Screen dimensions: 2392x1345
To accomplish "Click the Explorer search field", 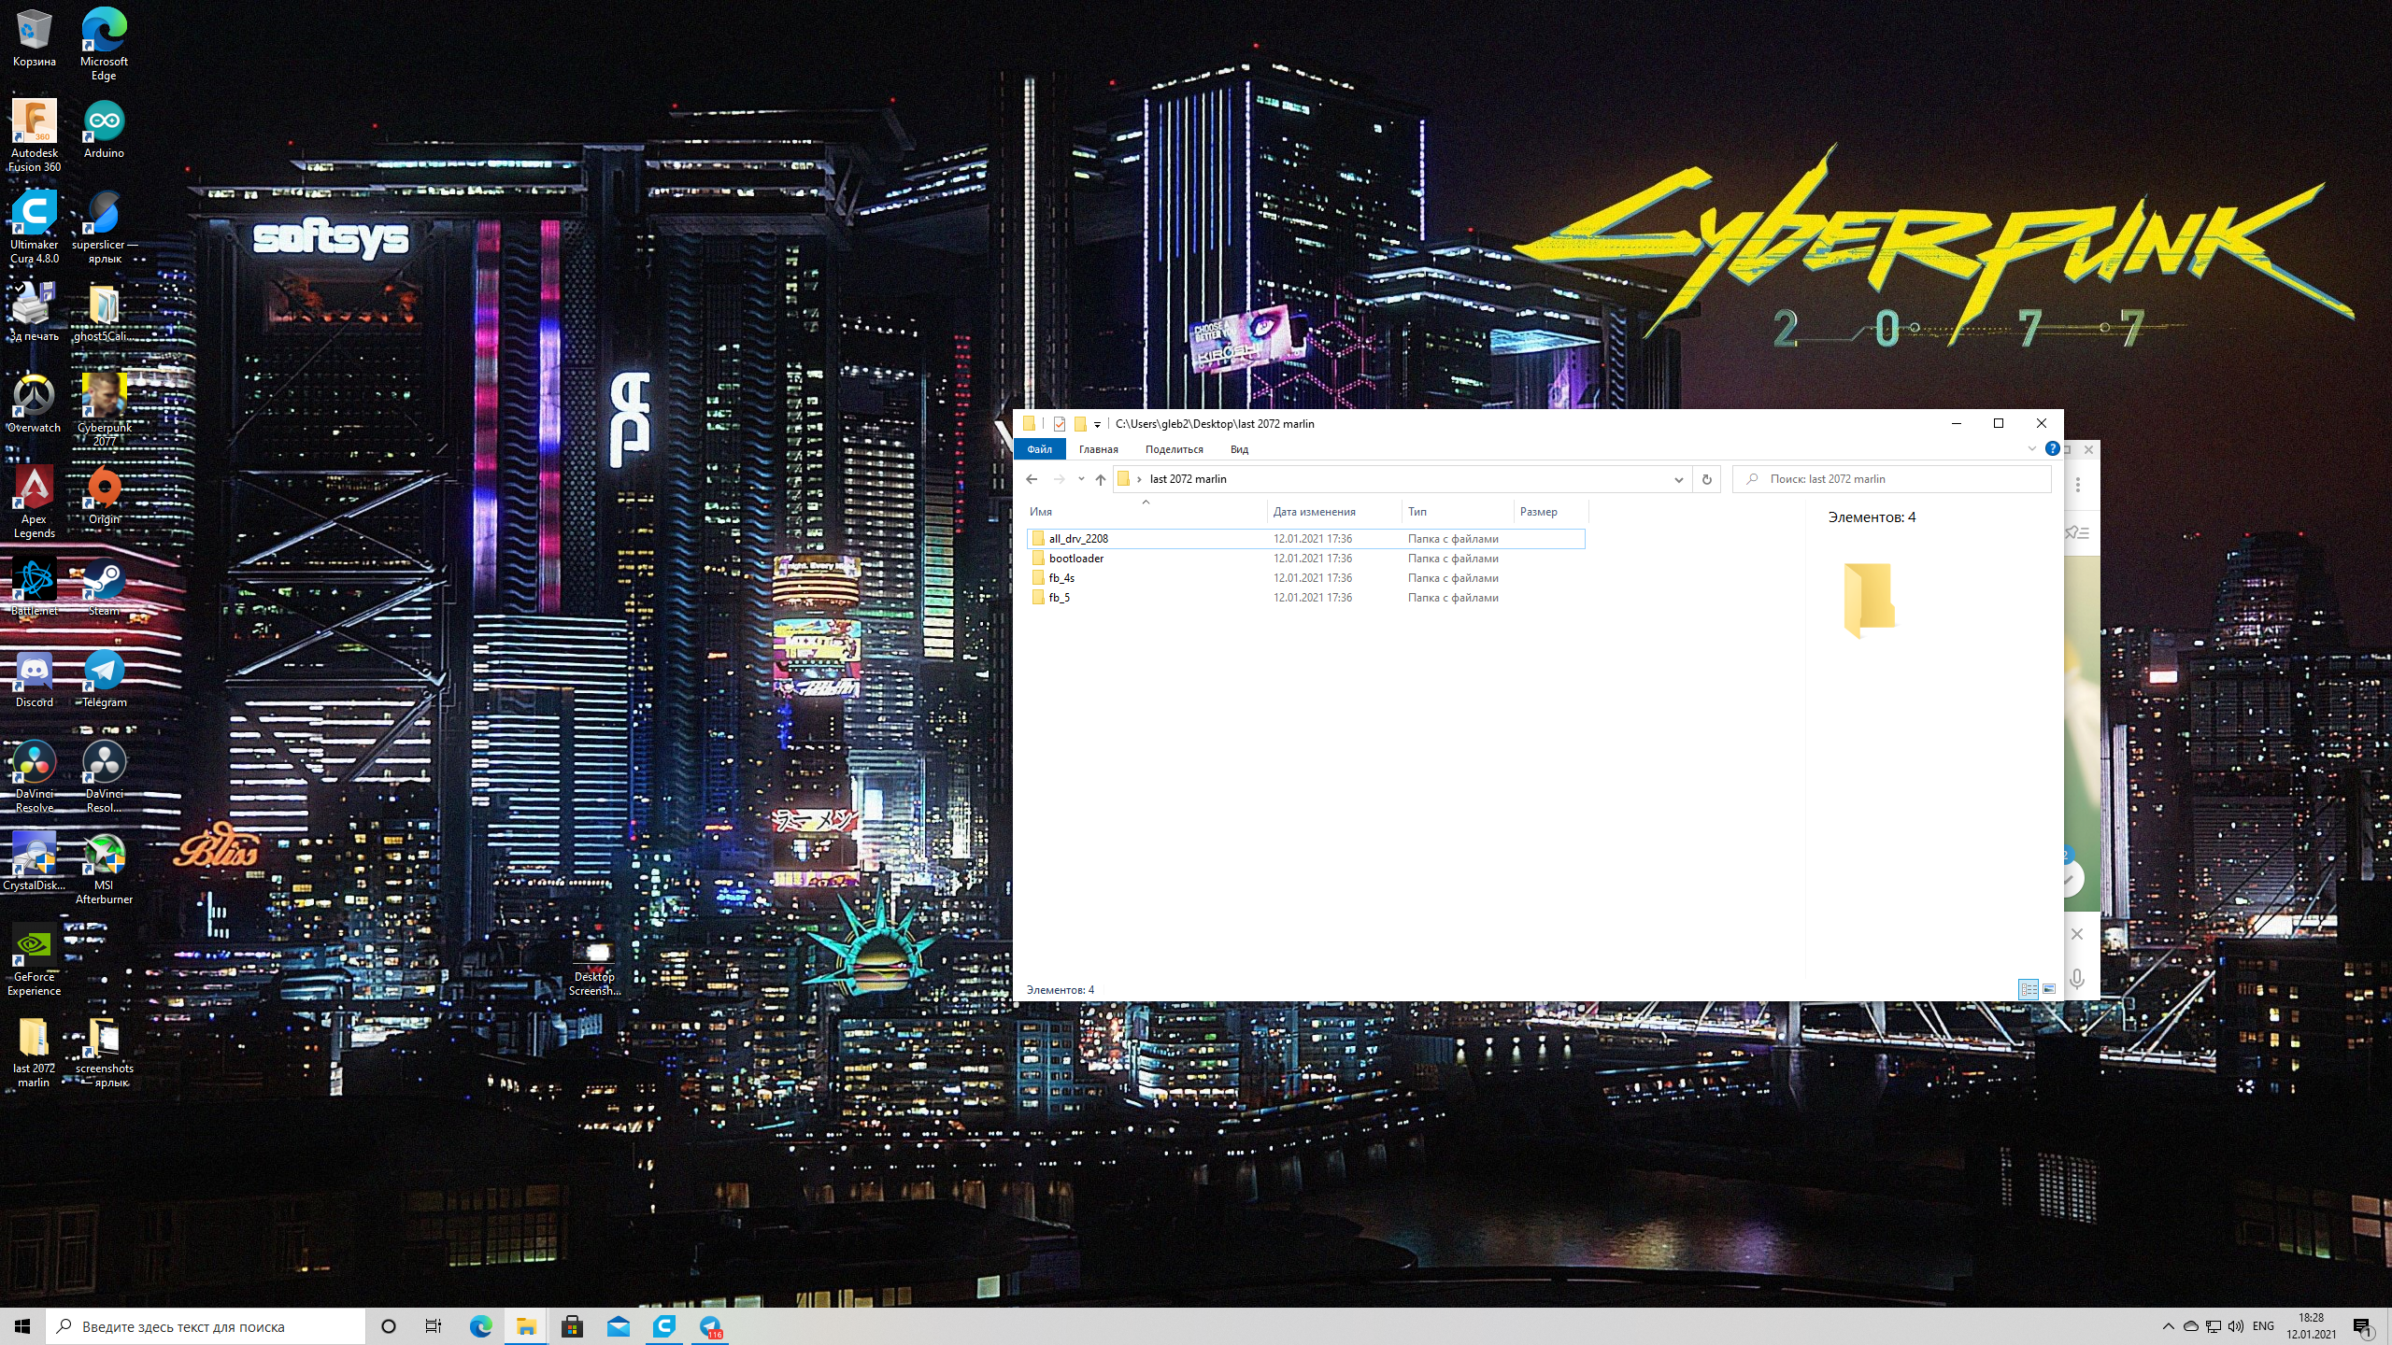I will pos(1892,479).
